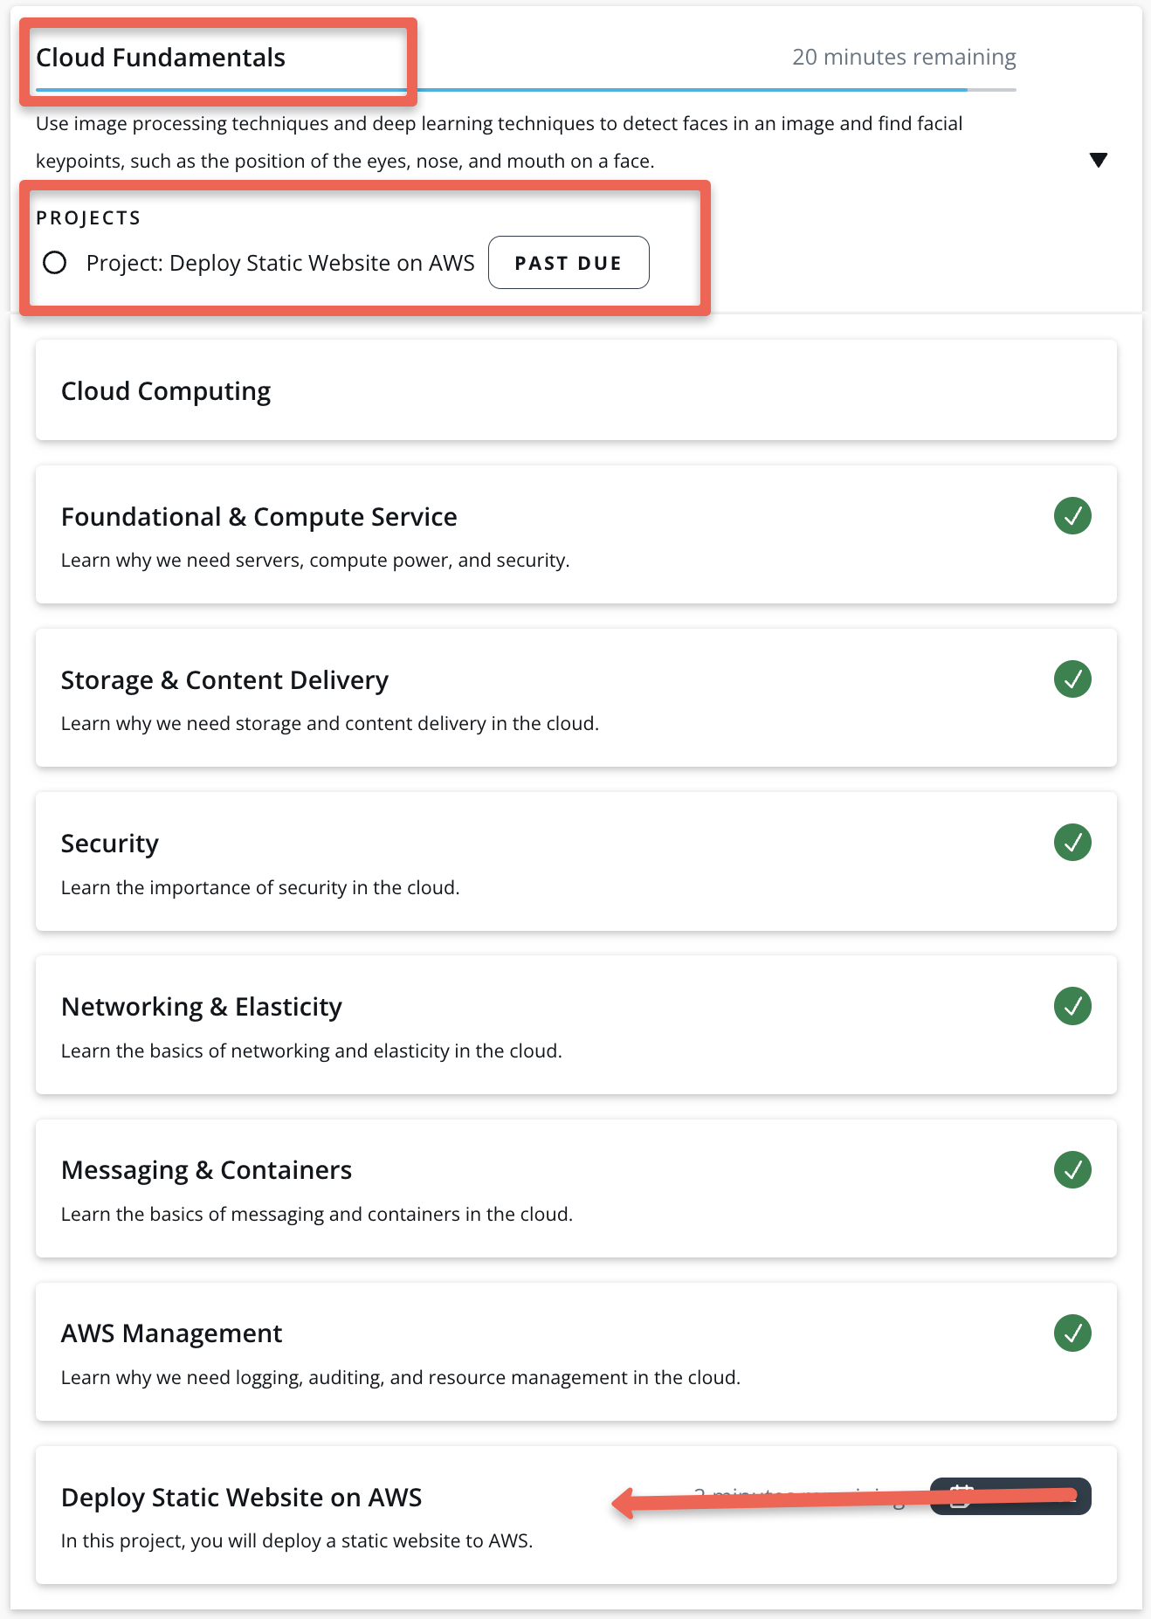Select the Security lesson title
Screen dimensions: 1151x1619
point(110,844)
